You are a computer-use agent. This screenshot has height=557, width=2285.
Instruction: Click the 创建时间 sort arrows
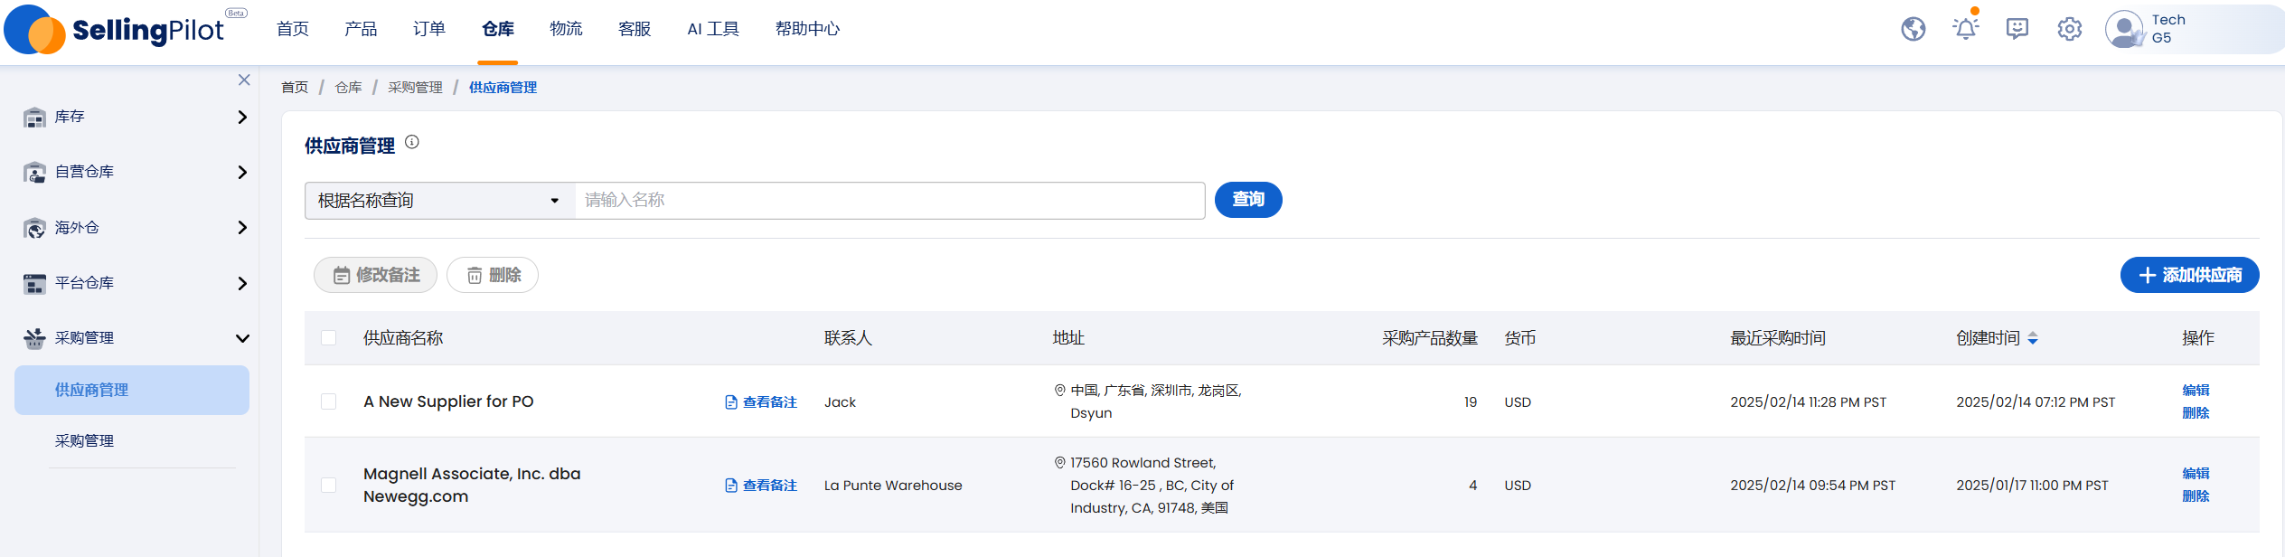2033,338
